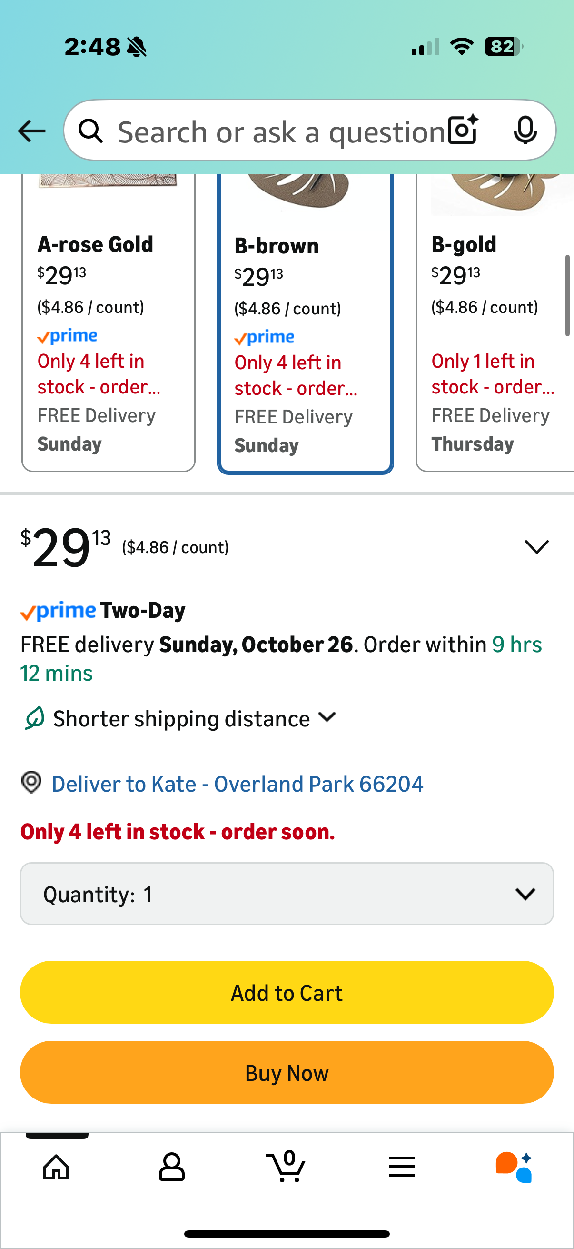The image size is (574, 1249).
Task: Open the shopping cart
Action: (286, 1166)
